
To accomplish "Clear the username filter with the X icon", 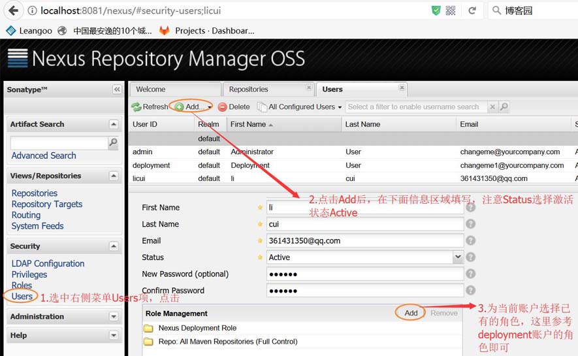I will pyautogui.click(x=492, y=107).
